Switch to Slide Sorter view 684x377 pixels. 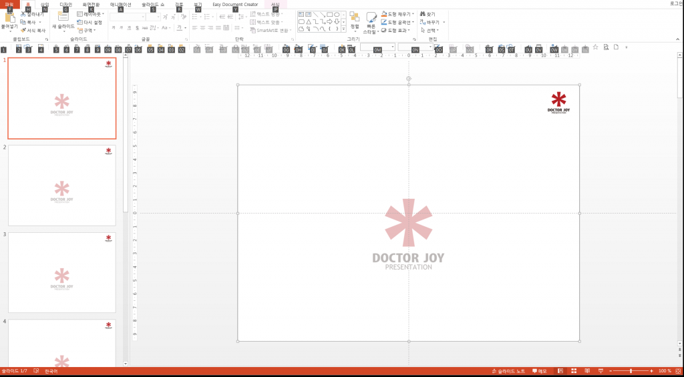pos(574,371)
